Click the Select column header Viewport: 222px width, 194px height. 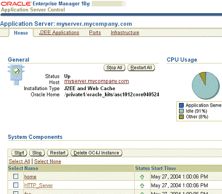click(16, 168)
